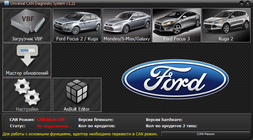
Task: Click the Не подключен... status text
Action: 54,126
